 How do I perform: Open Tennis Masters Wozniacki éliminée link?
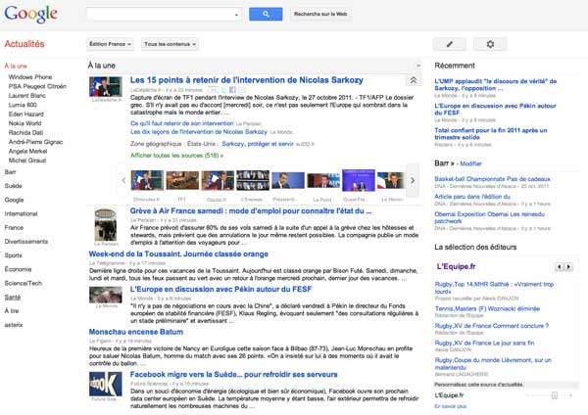487,309
